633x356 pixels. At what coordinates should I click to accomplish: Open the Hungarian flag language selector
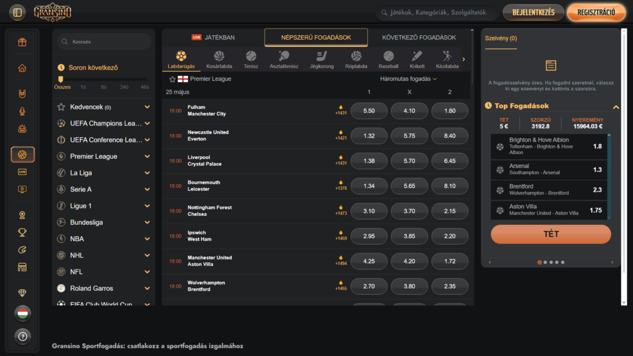pos(22,313)
